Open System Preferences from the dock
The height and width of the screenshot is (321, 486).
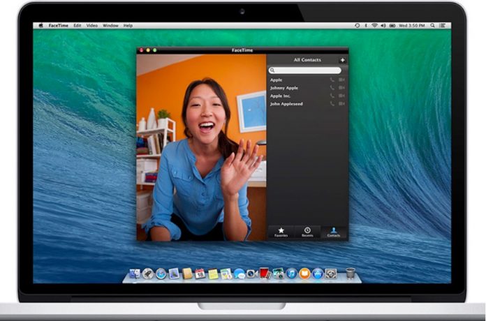[x=331, y=274]
